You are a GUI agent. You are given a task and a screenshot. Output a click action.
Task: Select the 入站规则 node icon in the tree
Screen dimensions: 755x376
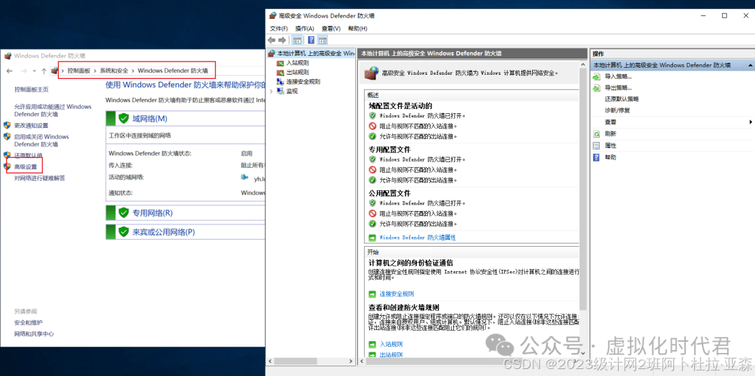coord(280,63)
